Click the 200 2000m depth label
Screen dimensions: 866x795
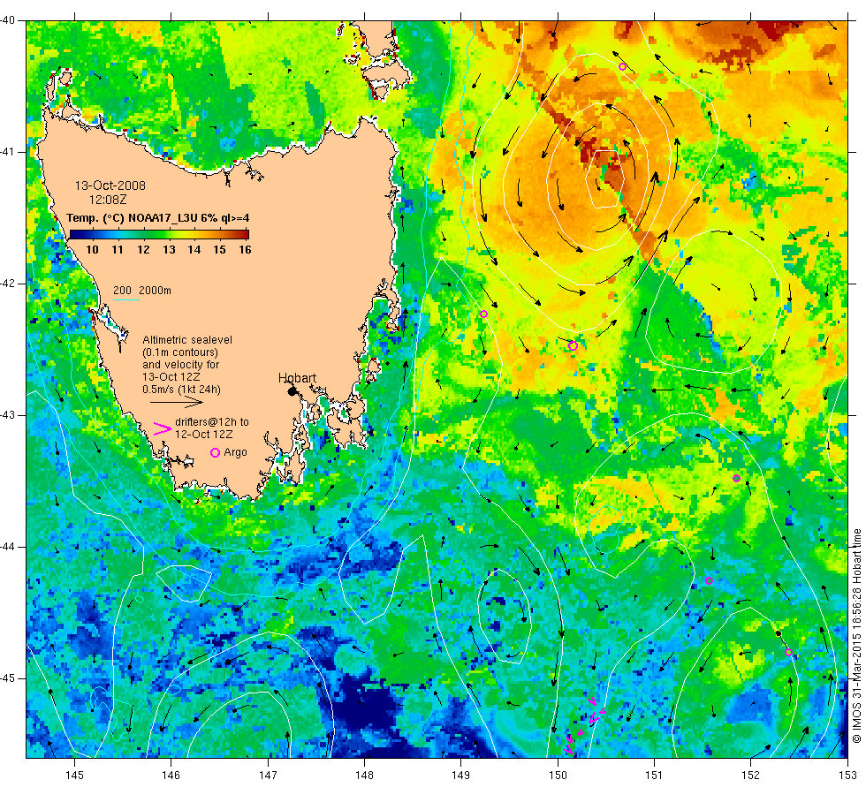pyautogui.click(x=142, y=291)
